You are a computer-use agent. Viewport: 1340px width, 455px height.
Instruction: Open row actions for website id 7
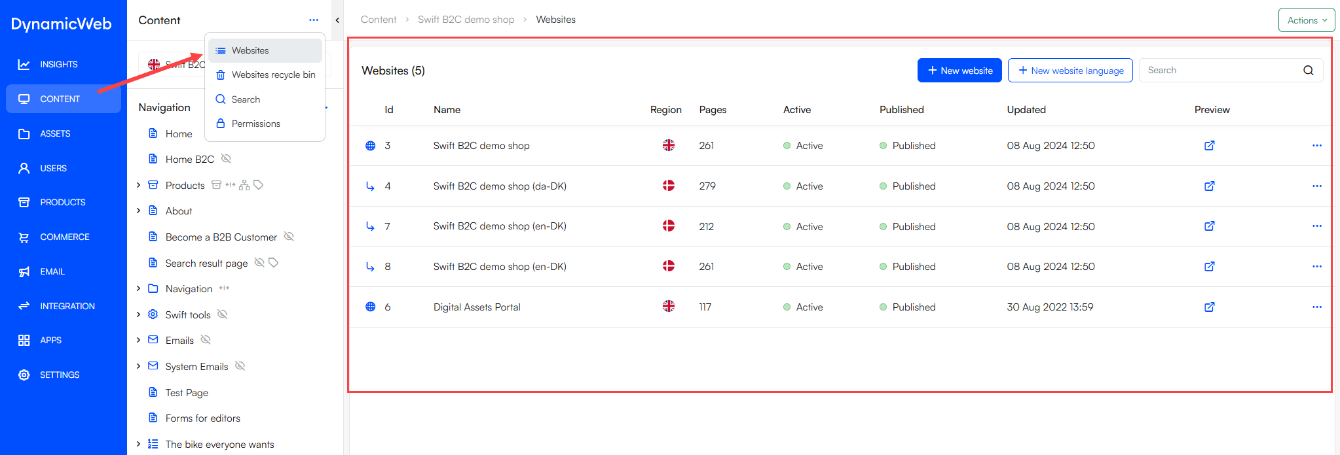(x=1317, y=226)
